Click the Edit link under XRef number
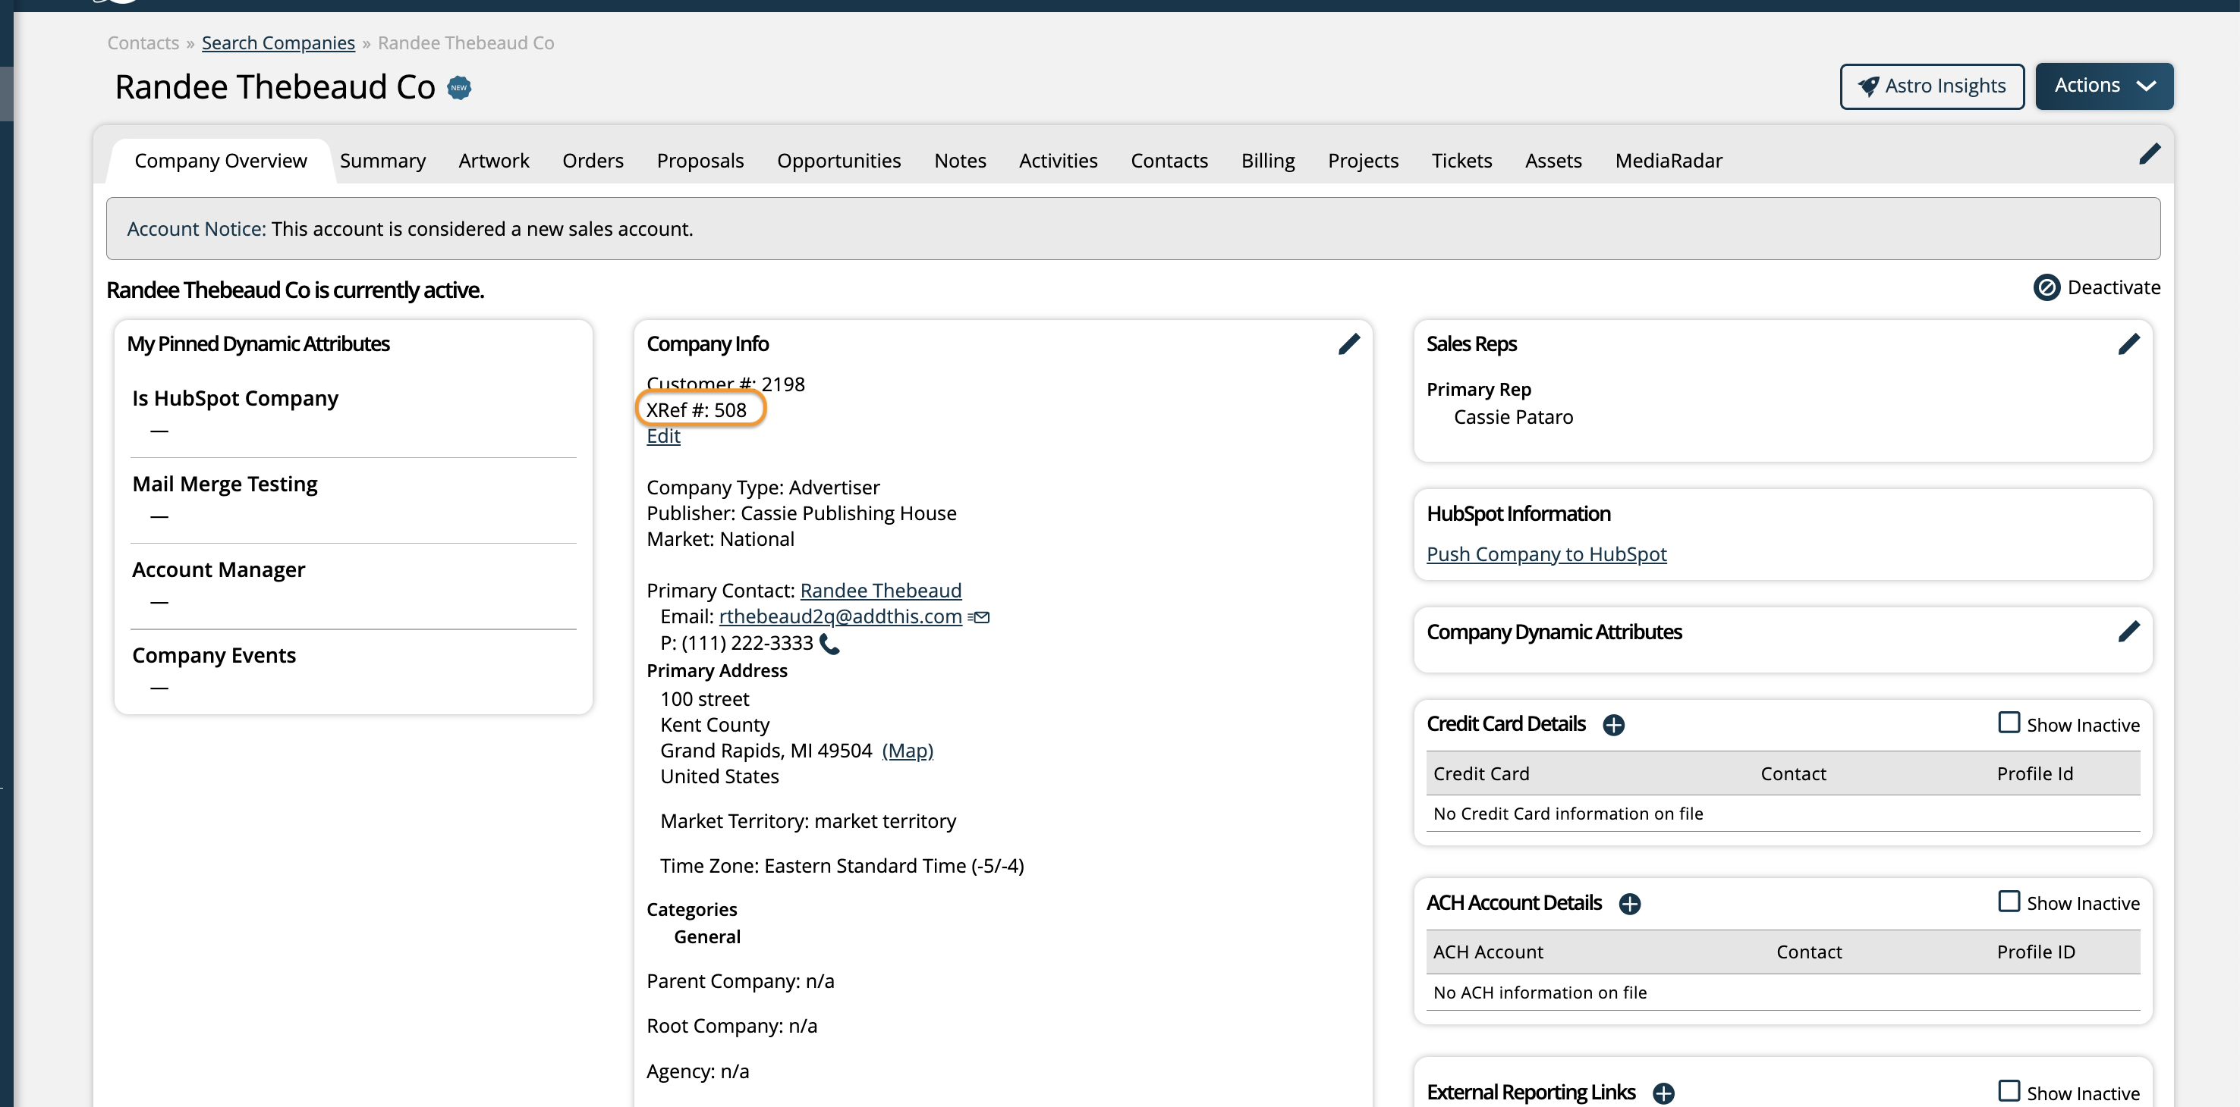 click(x=662, y=436)
